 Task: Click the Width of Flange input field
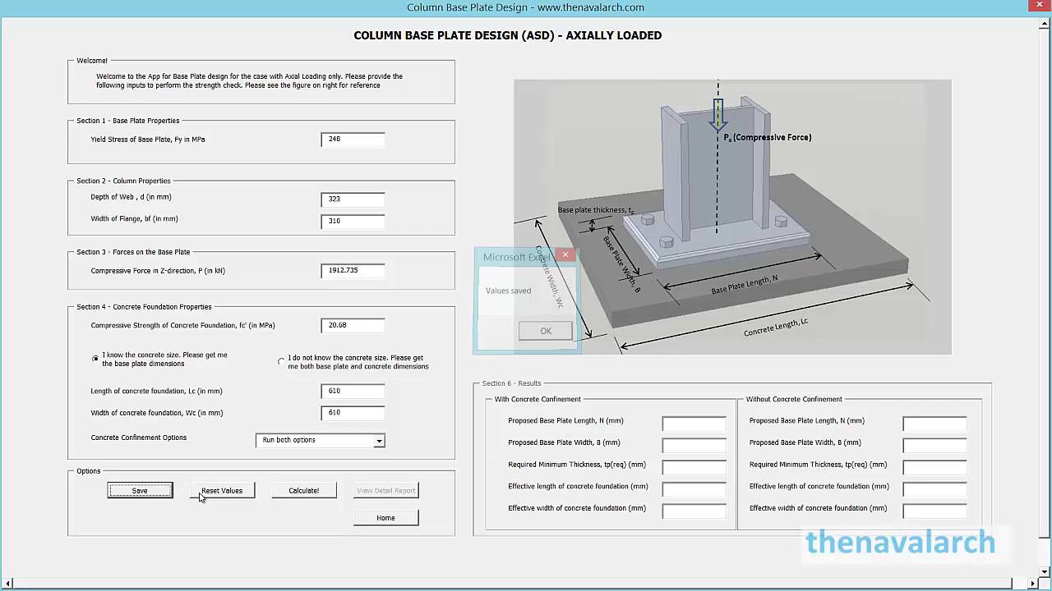pyautogui.click(x=353, y=221)
